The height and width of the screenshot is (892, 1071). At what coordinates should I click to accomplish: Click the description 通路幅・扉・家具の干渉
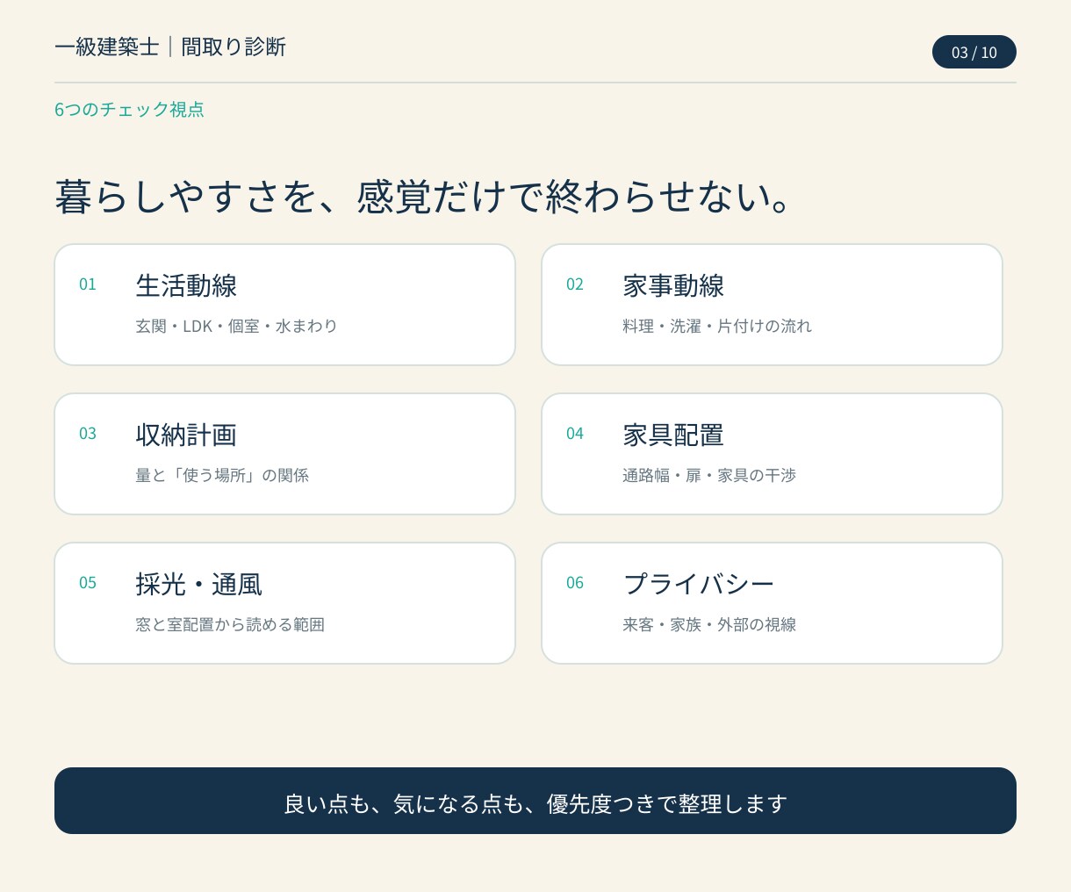point(709,475)
